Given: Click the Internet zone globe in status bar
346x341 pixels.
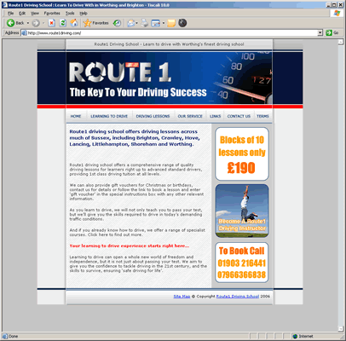Looking at the screenshot, I should 295,336.
